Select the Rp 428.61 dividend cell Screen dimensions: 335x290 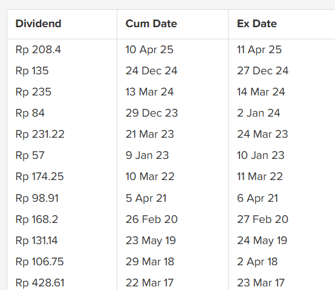pyautogui.click(x=40, y=283)
